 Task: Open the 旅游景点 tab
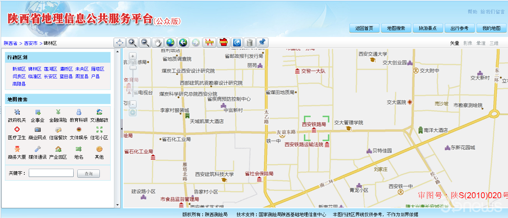click(x=428, y=28)
